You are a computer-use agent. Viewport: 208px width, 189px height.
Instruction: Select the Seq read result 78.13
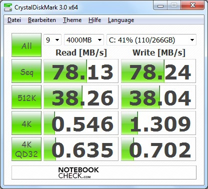81,71
